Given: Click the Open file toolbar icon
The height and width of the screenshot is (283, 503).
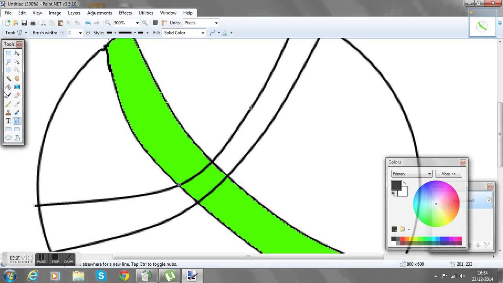Looking at the screenshot, I should 15,23.
